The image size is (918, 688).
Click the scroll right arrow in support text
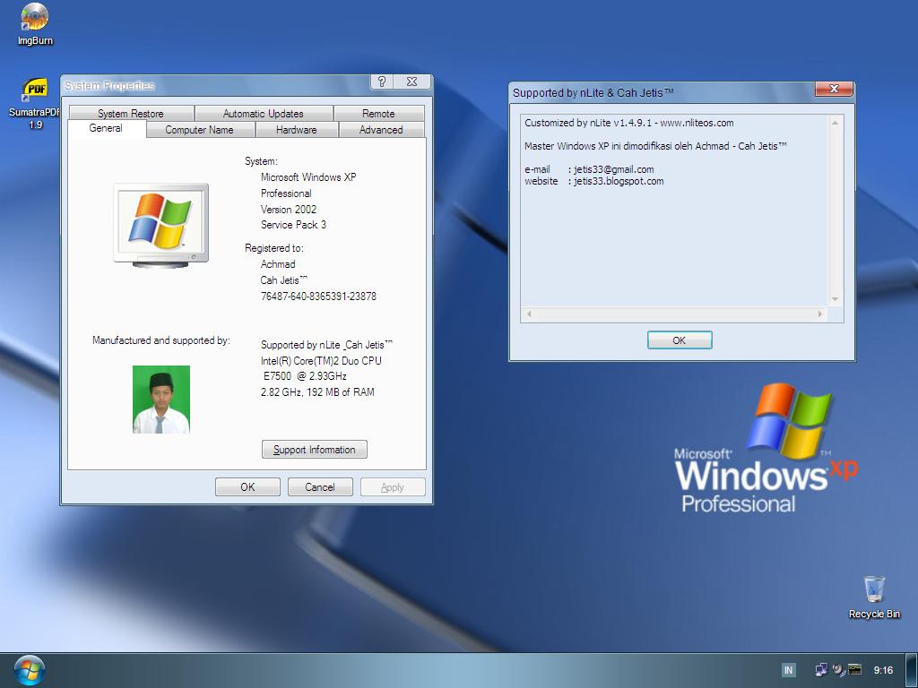819,314
